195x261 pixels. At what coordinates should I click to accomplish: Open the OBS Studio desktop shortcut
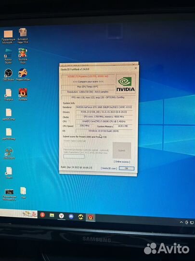click(9, 75)
